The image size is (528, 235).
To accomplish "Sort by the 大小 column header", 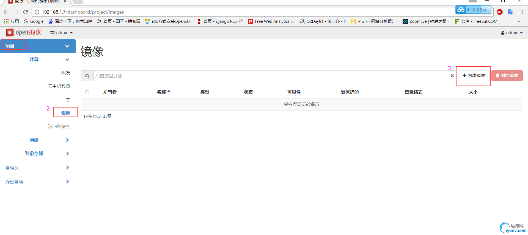I will 473,92.
